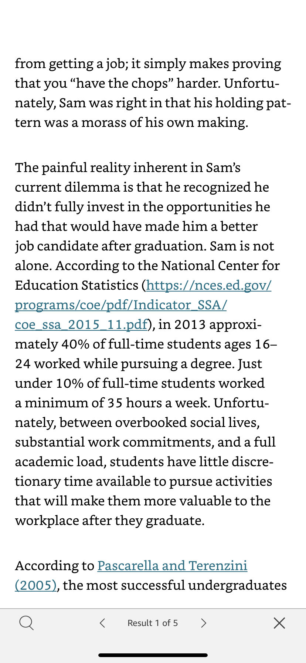Tap the paragraph starting 'The painful reality'

click(147, 344)
